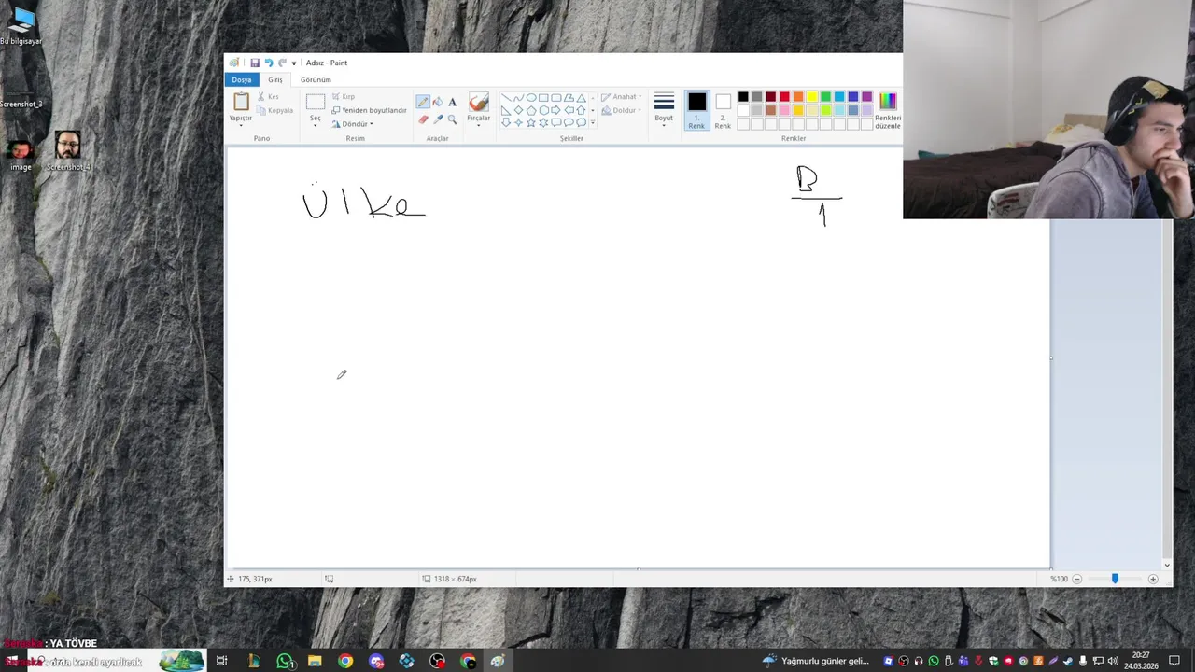The height and width of the screenshot is (672, 1195).
Task: Select the Magnifier tool
Action: pos(452,119)
